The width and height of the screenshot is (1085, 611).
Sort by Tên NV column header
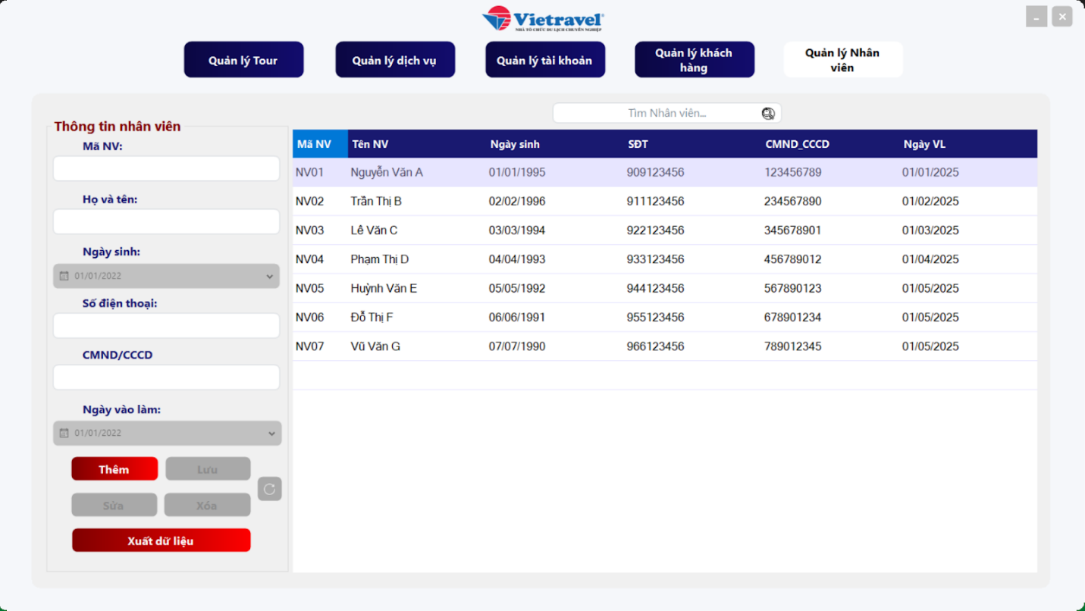click(417, 144)
